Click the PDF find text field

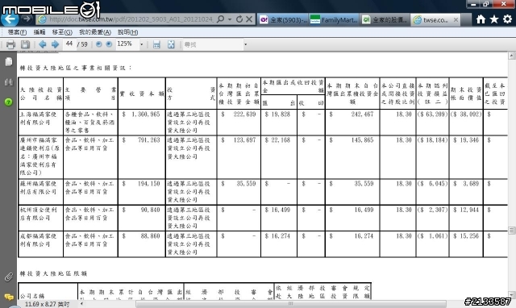tap(213, 44)
